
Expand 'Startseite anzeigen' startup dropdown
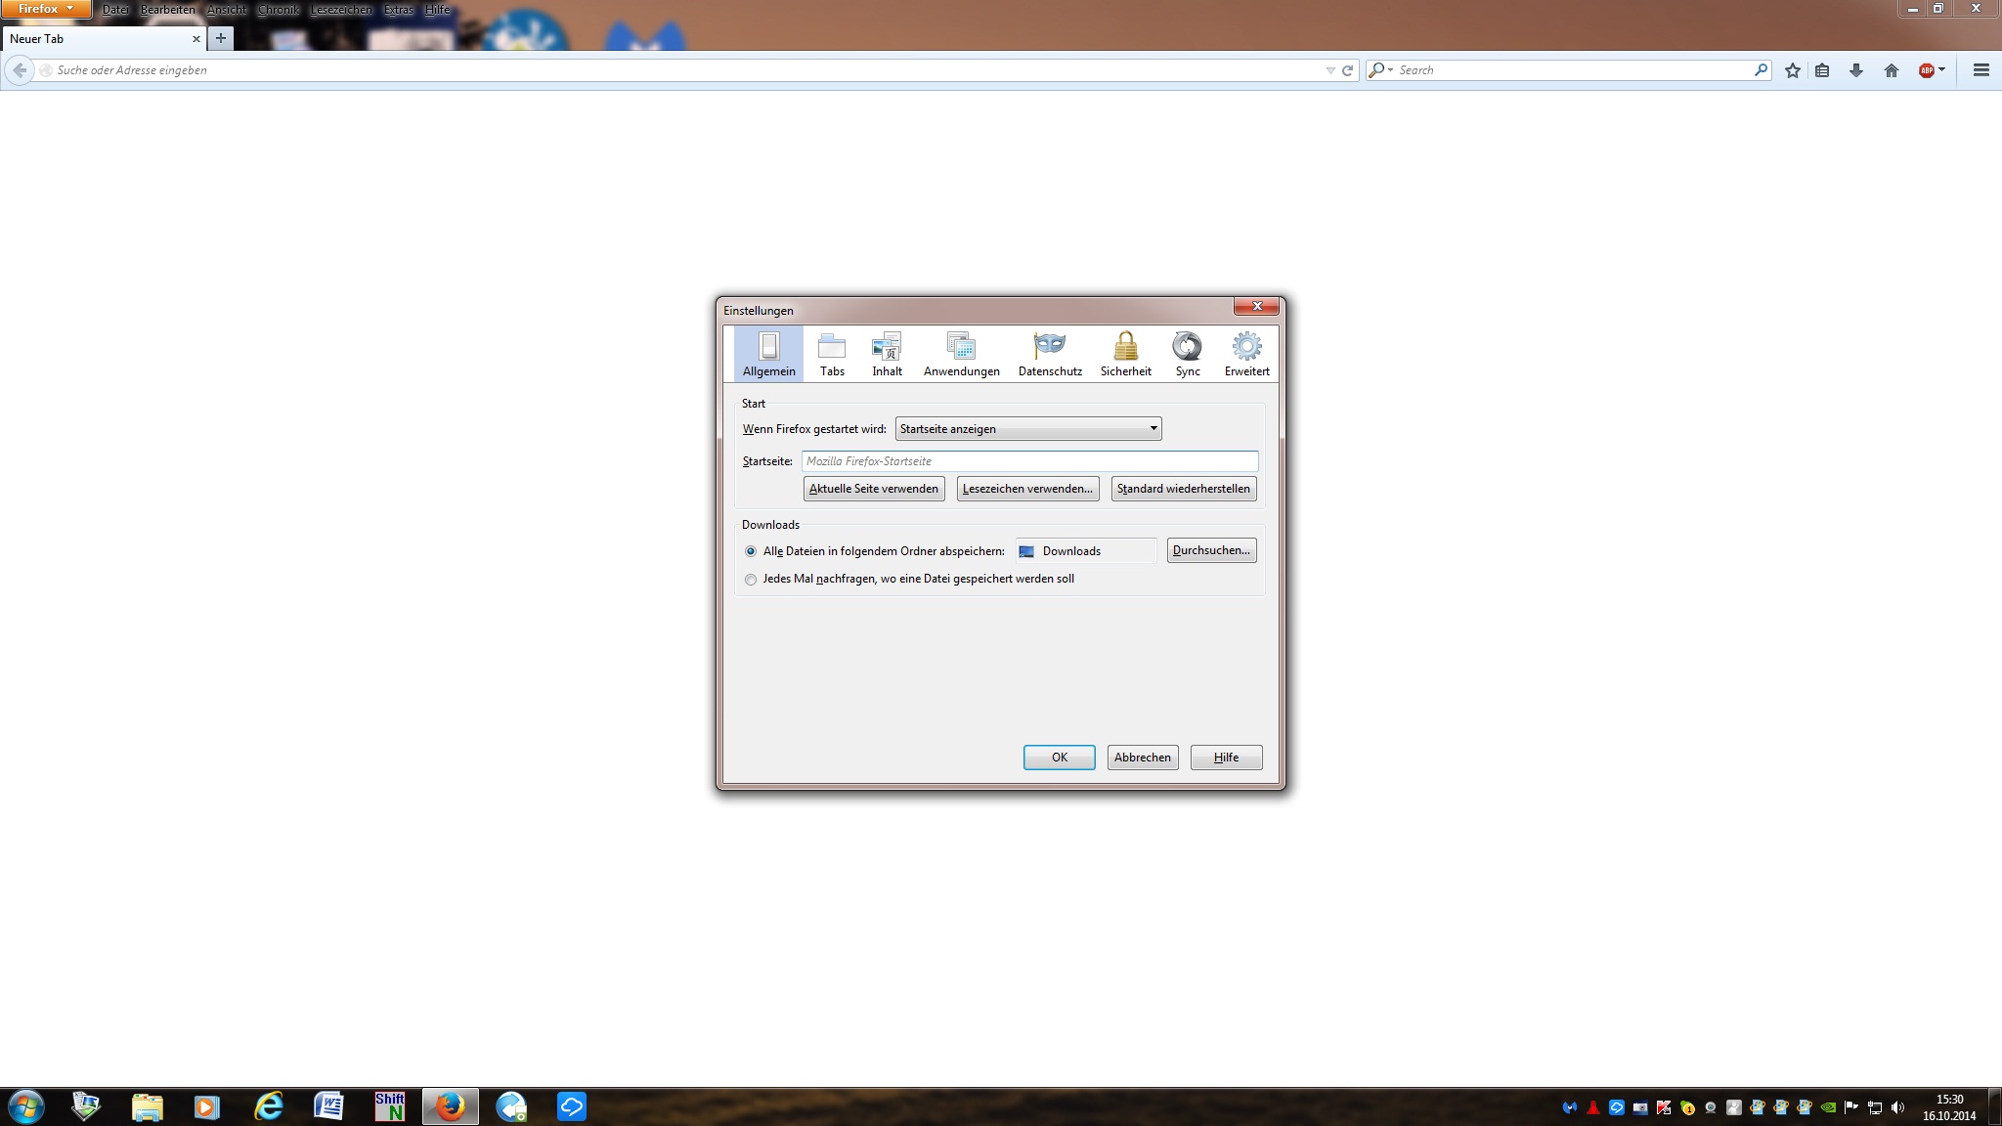tap(1028, 429)
